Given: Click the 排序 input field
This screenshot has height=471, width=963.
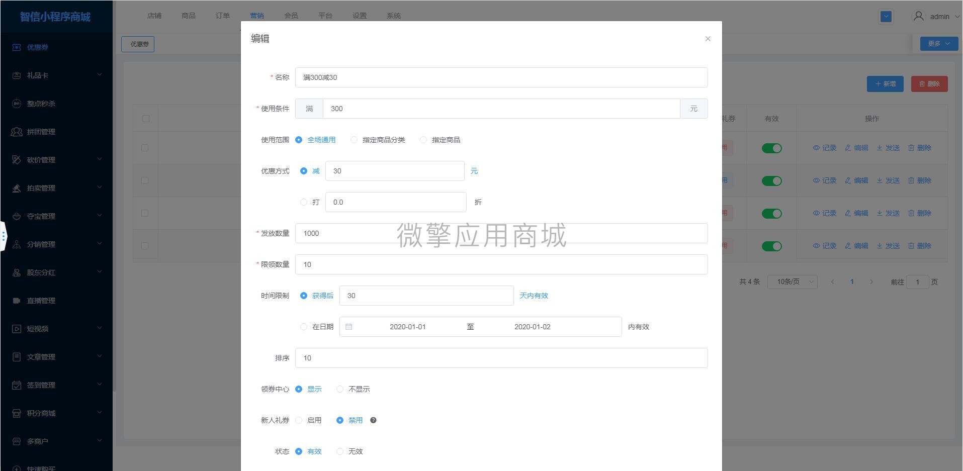Looking at the screenshot, I should click(x=501, y=358).
